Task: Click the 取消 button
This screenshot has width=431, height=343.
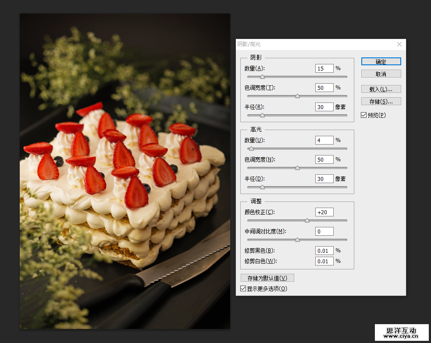Action: point(381,74)
